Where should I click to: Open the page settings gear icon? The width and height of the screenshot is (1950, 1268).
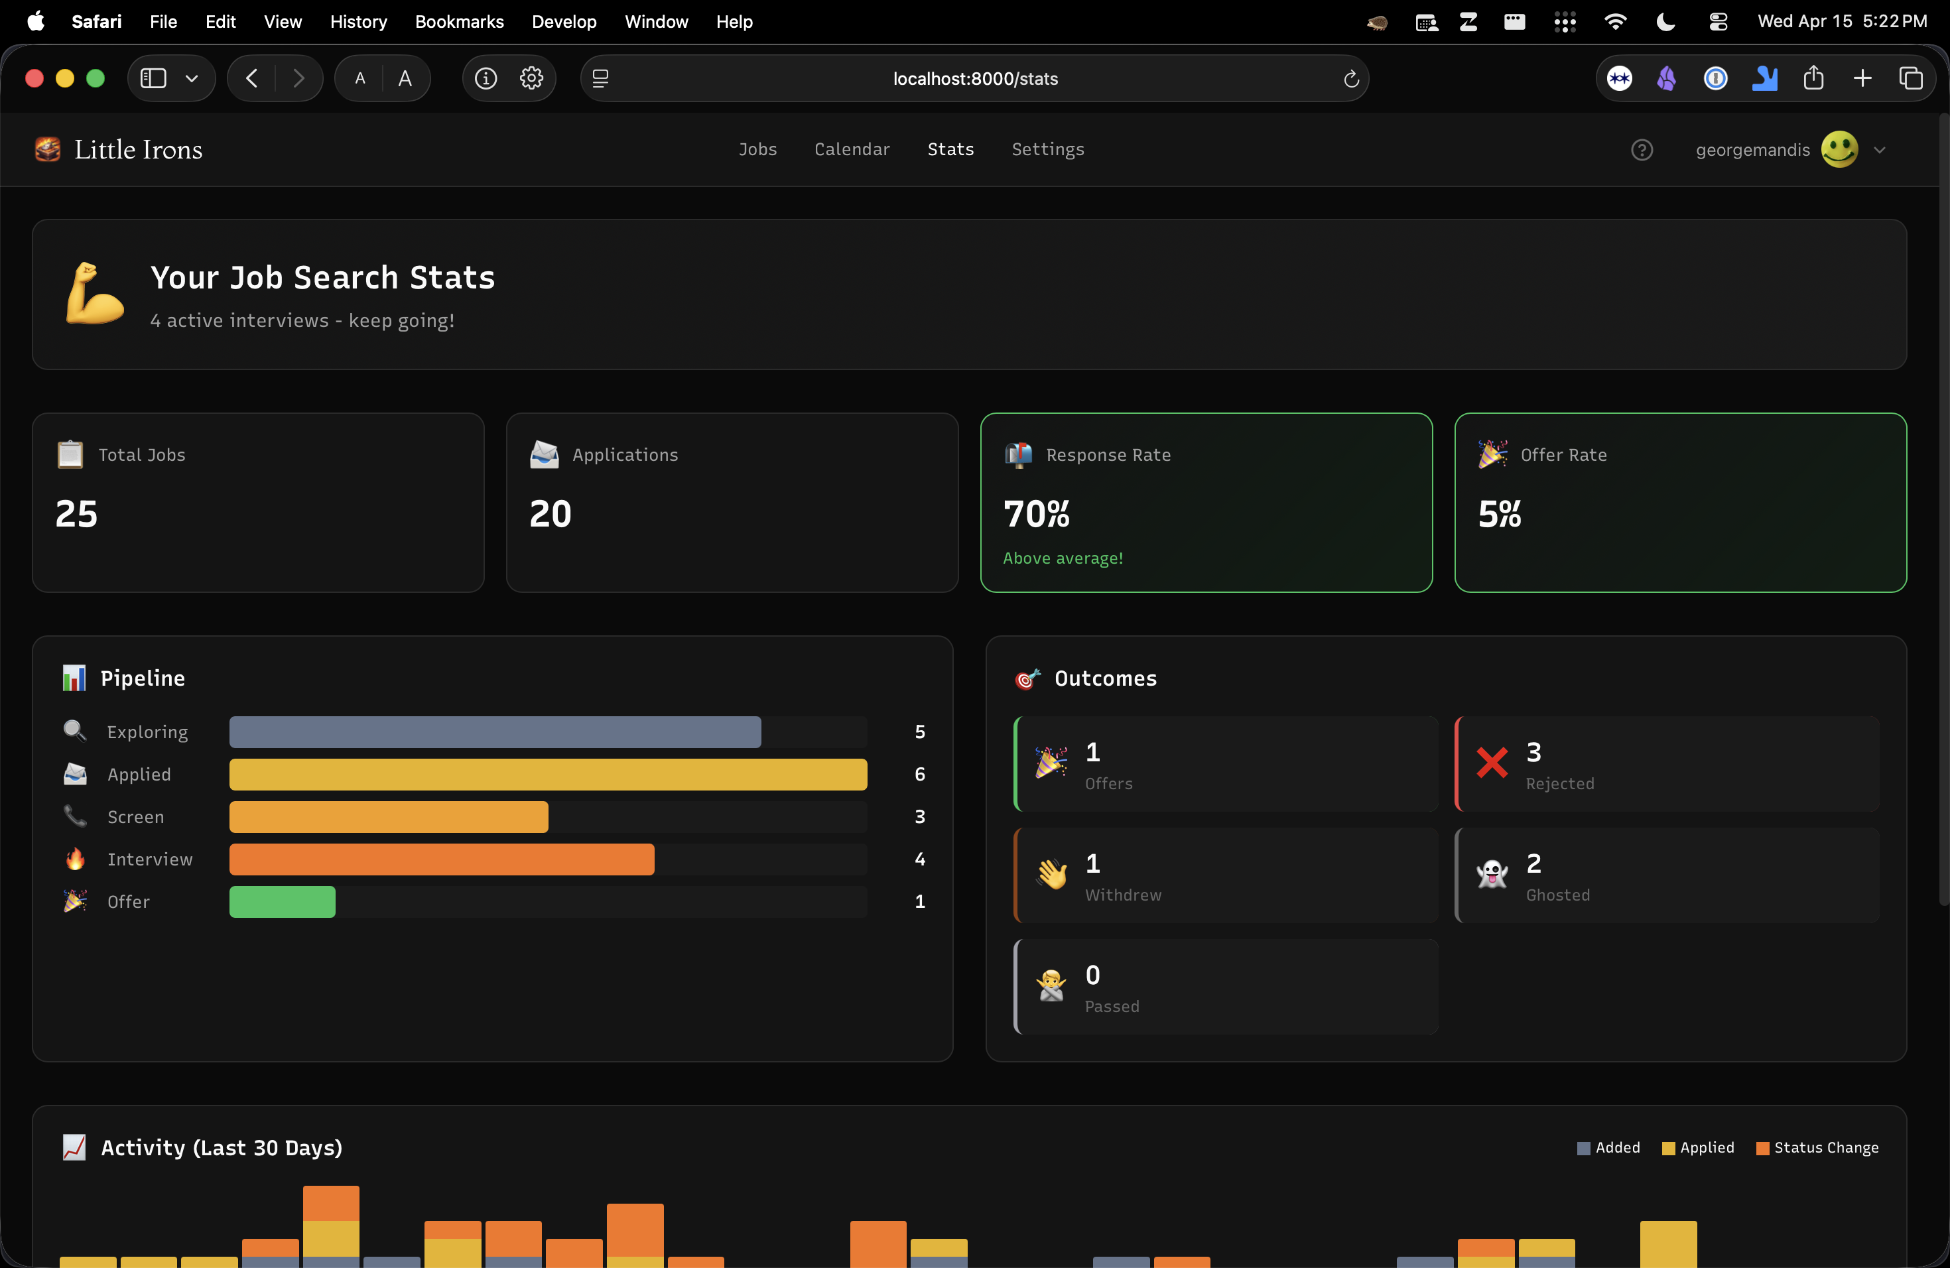(x=531, y=78)
